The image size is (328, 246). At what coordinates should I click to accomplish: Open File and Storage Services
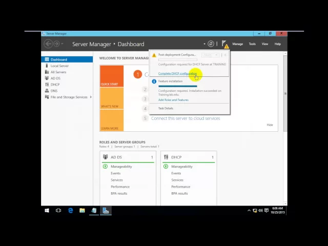[69, 97]
